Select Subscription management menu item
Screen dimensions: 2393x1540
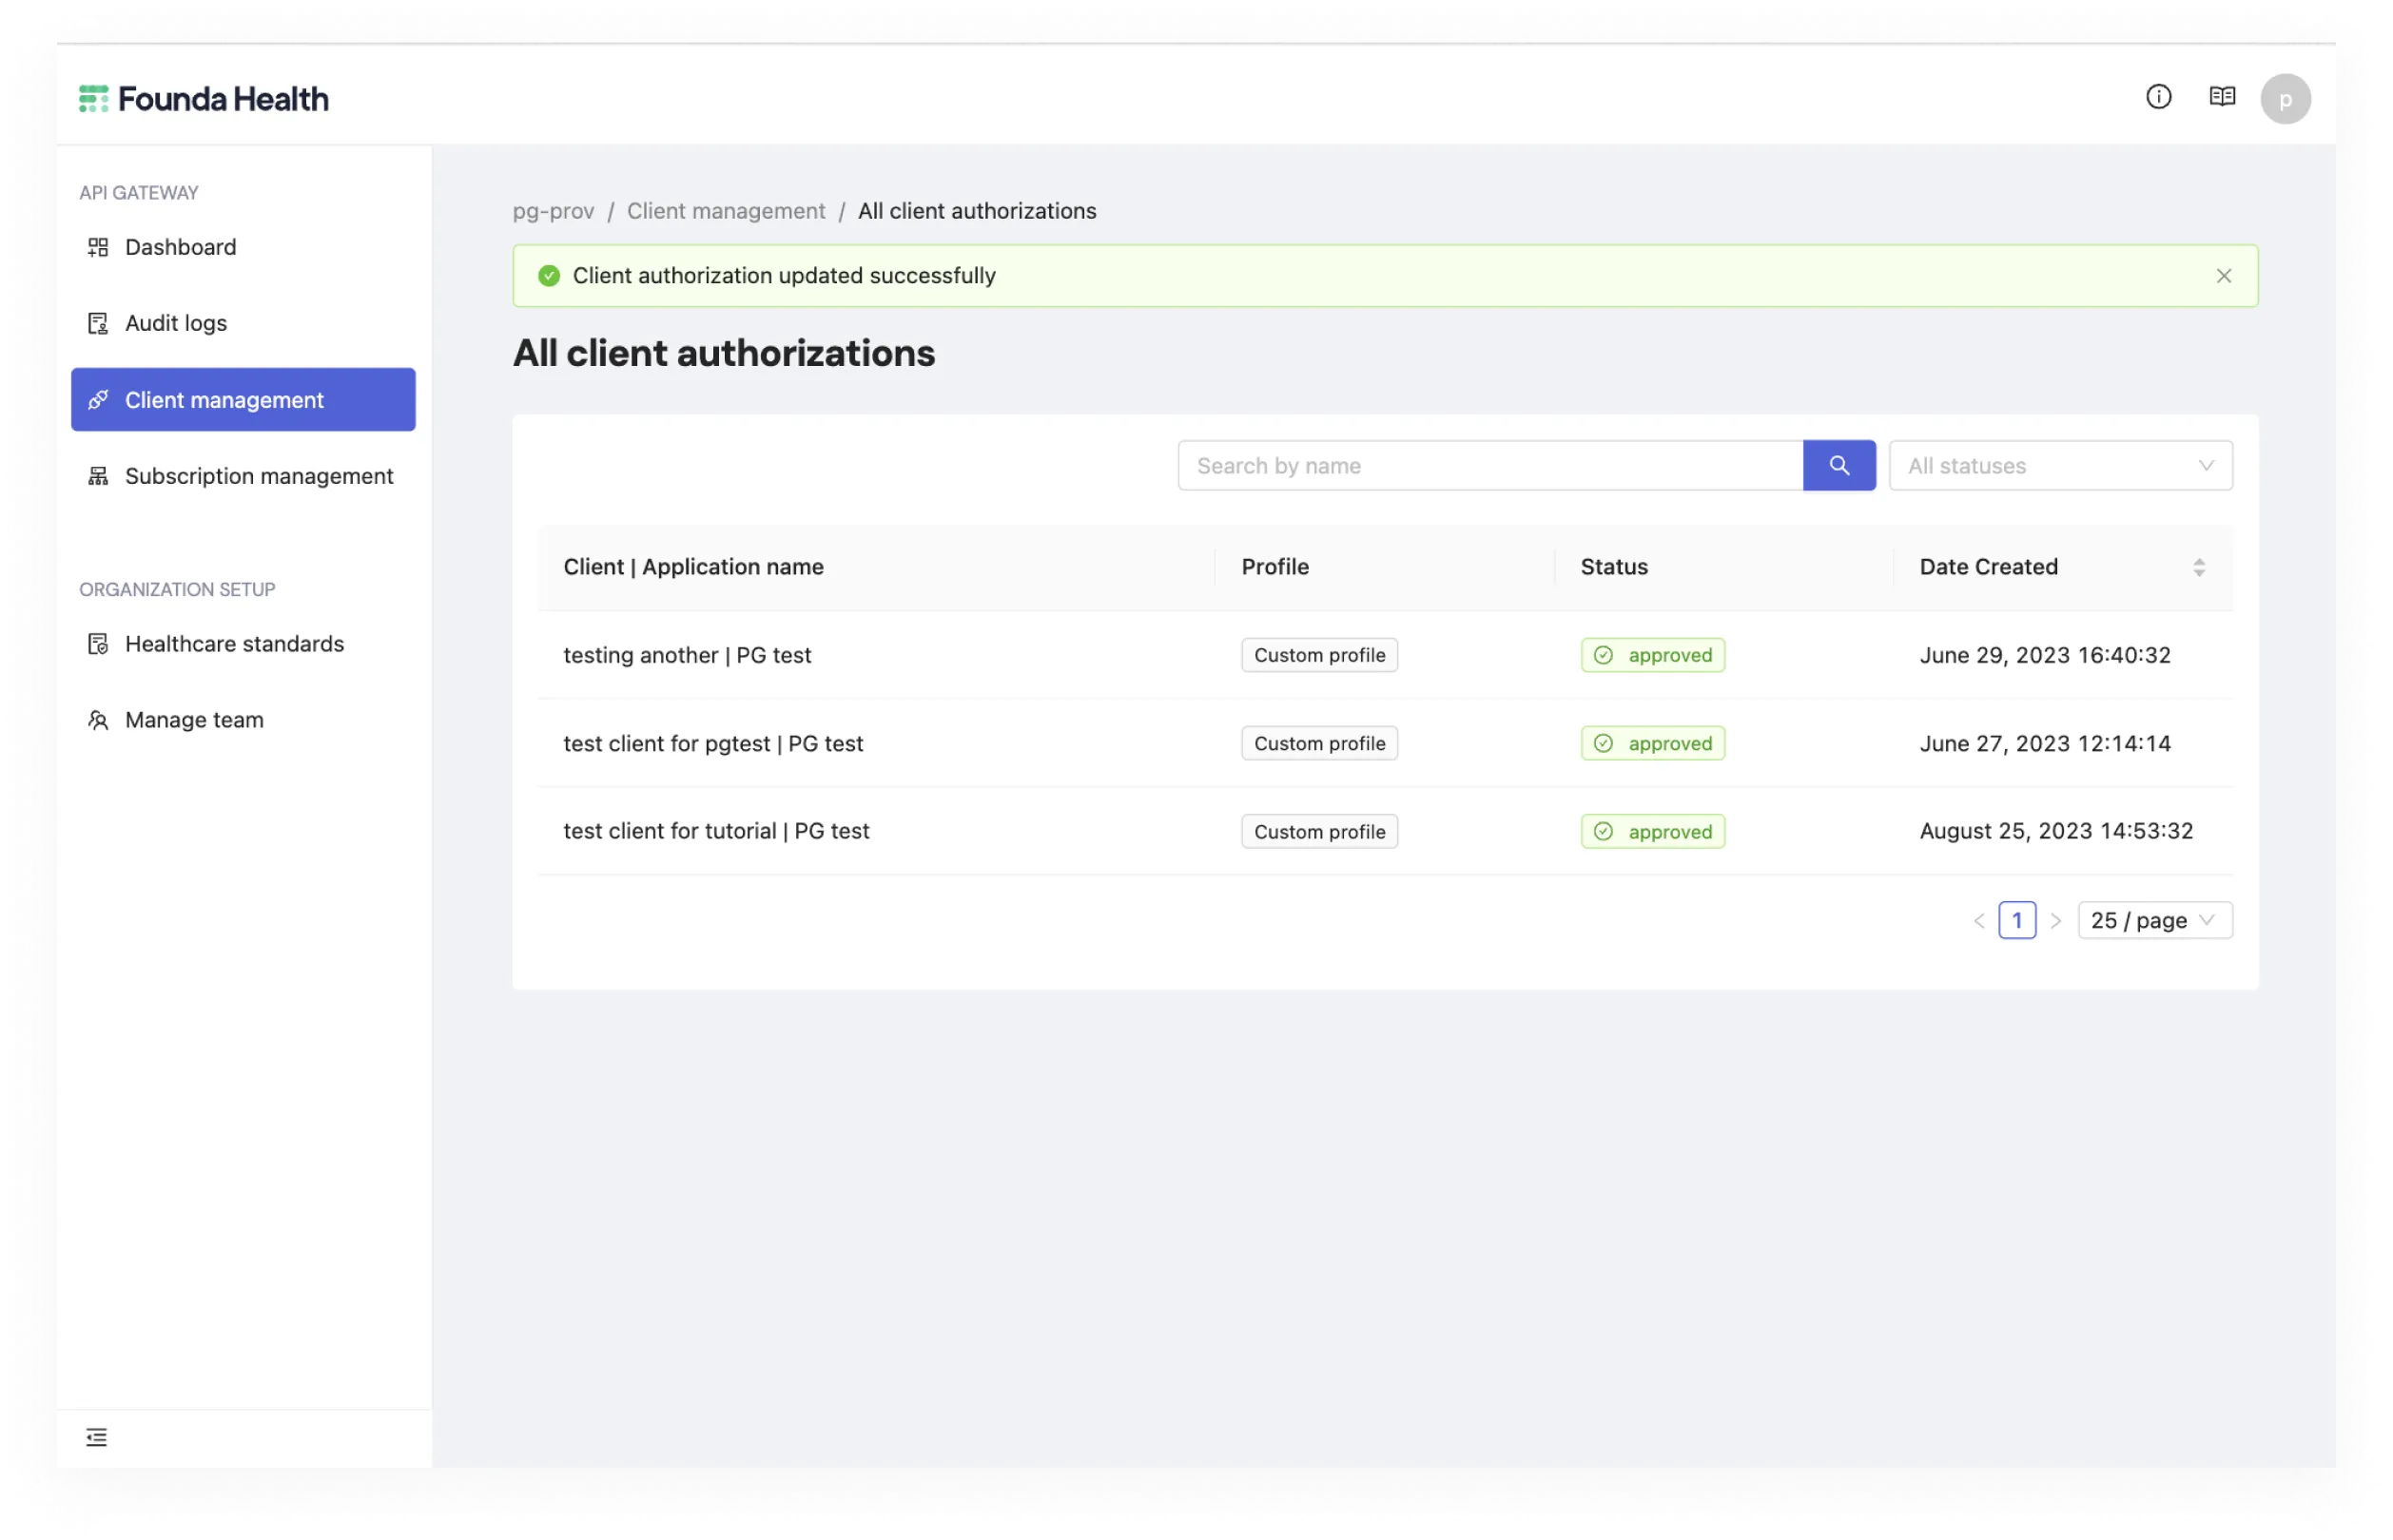(243, 476)
